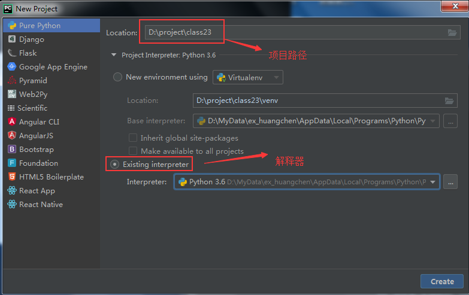Click the Foundation label
The height and width of the screenshot is (295, 469).
(38, 163)
